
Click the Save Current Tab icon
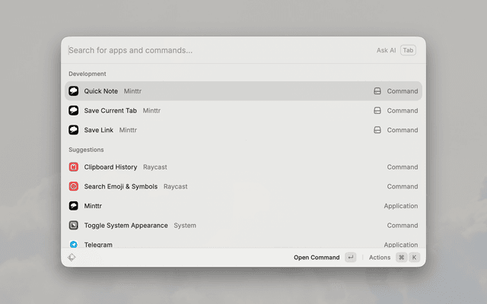(74, 111)
